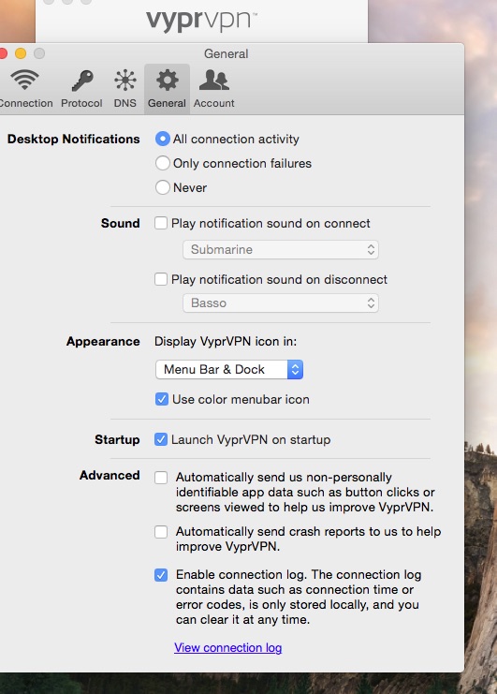
Task: Disable the Enable connection log checkbox
Action: click(161, 575)
